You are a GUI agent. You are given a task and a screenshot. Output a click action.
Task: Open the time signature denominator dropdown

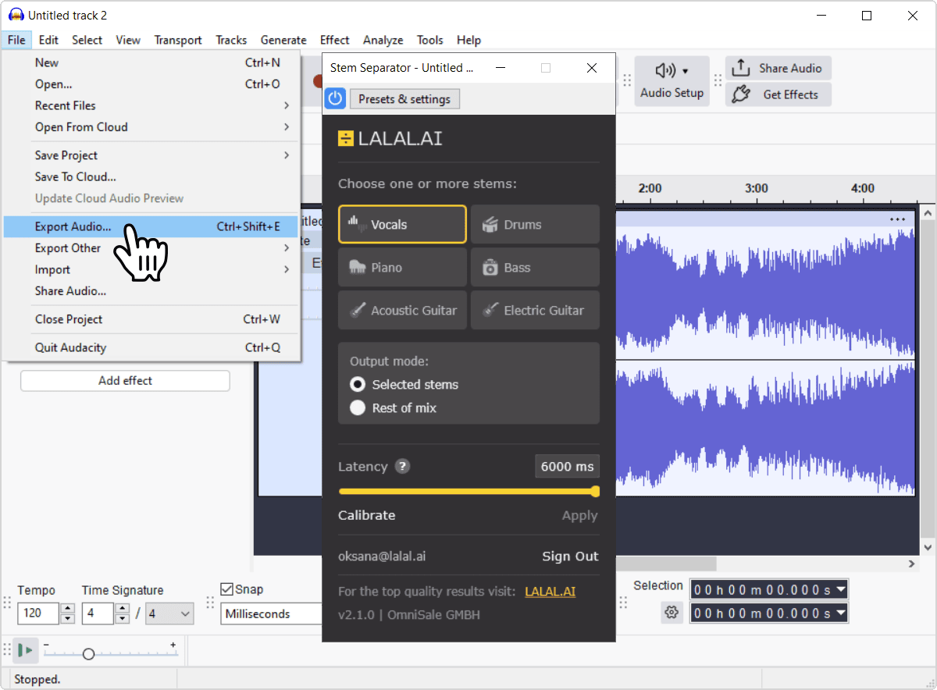169,614
